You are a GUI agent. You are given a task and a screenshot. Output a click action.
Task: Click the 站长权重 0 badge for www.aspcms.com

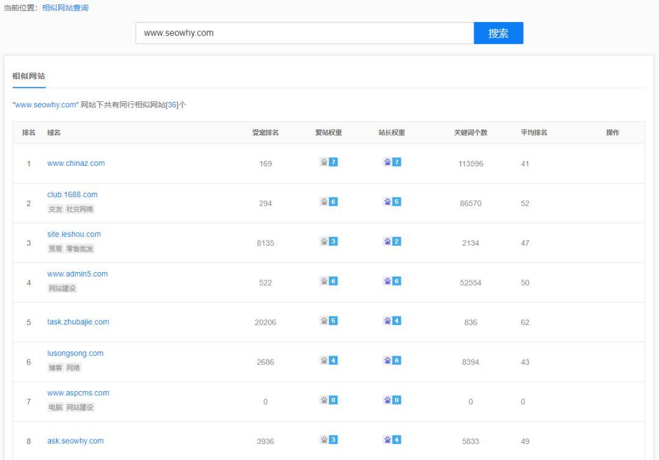392,400
